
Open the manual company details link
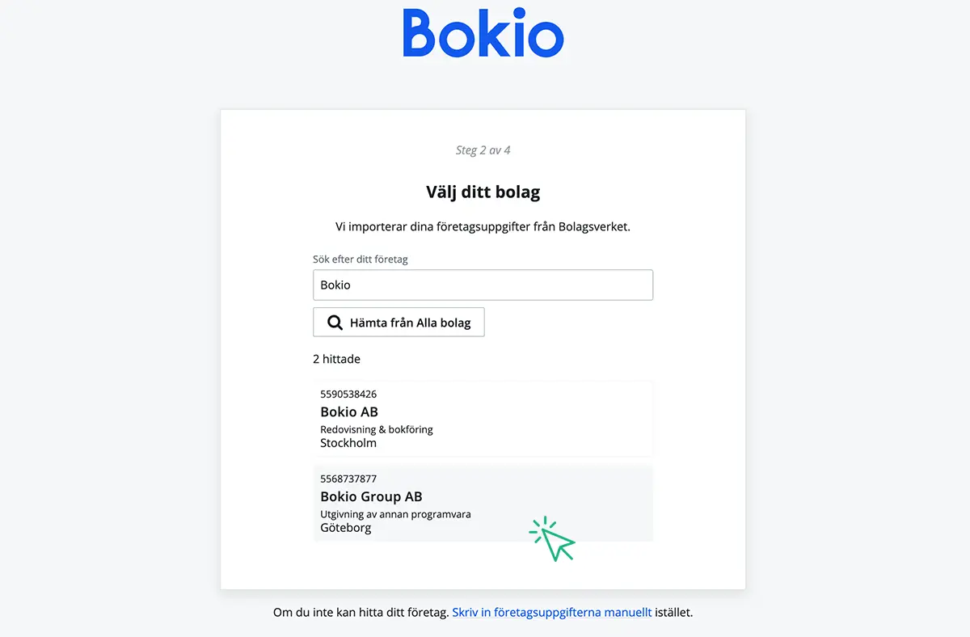(x=552, y=612)
